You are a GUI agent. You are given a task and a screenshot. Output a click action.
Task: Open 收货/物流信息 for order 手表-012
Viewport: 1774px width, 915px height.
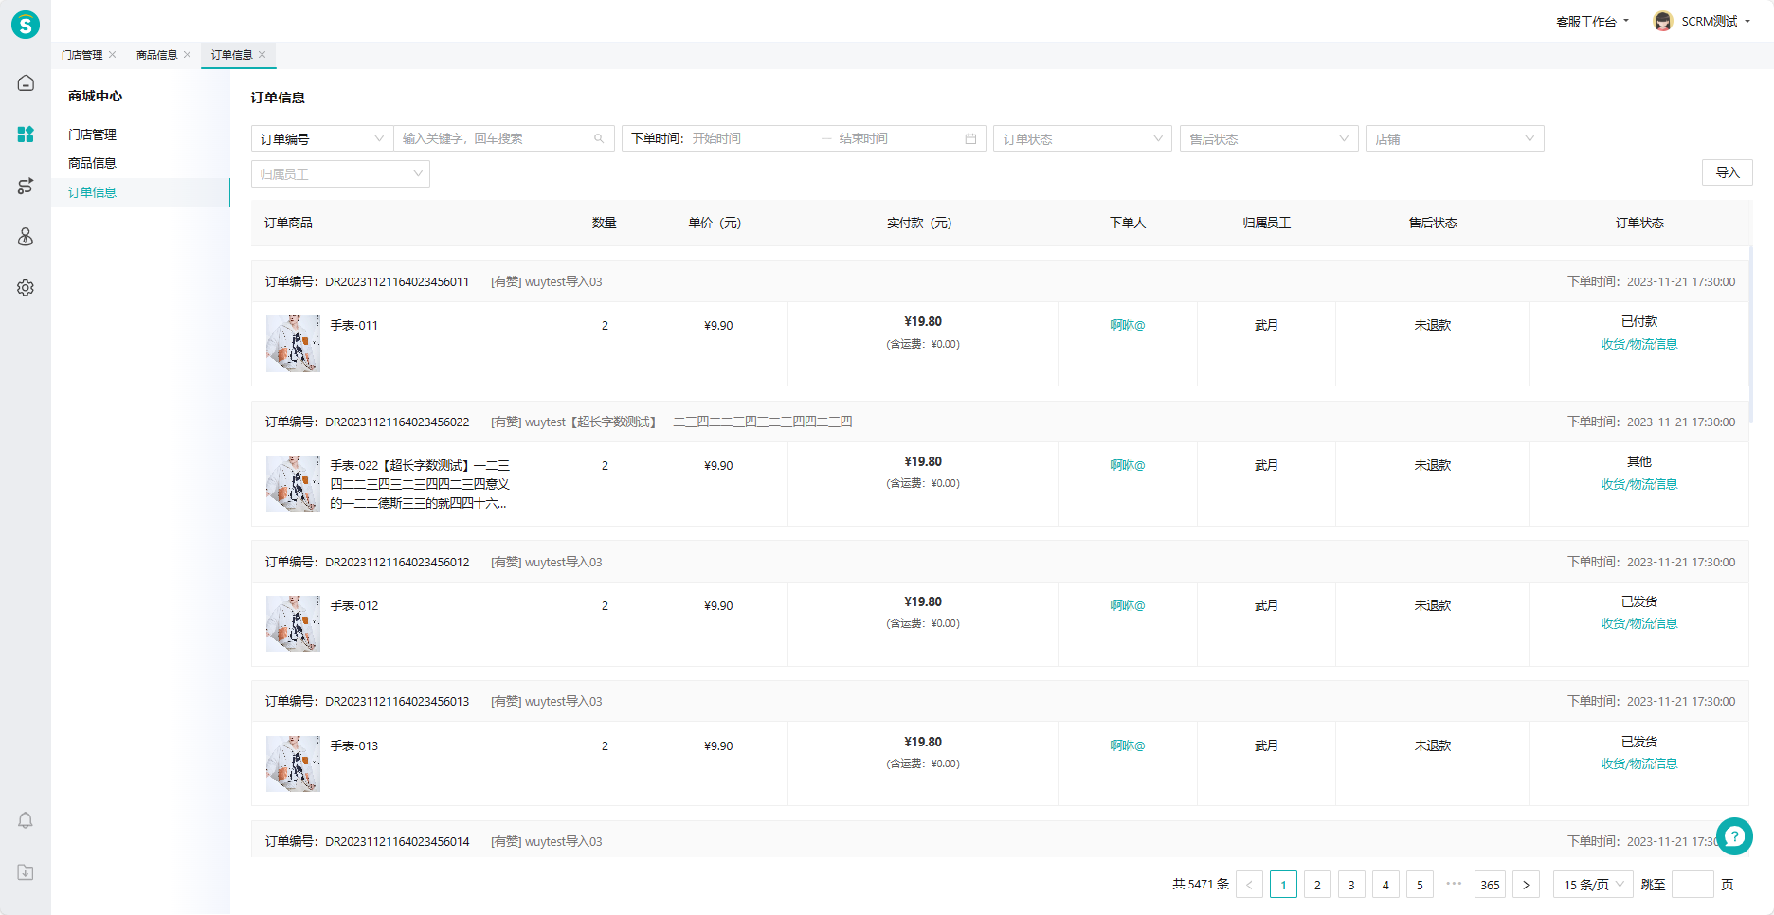coord(1638,623)
